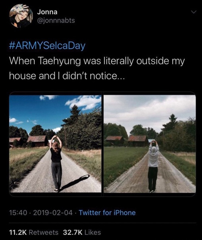Click the red barn in the left photo
The width and height of the screenshot is (202, 240).
coord(37,141)
